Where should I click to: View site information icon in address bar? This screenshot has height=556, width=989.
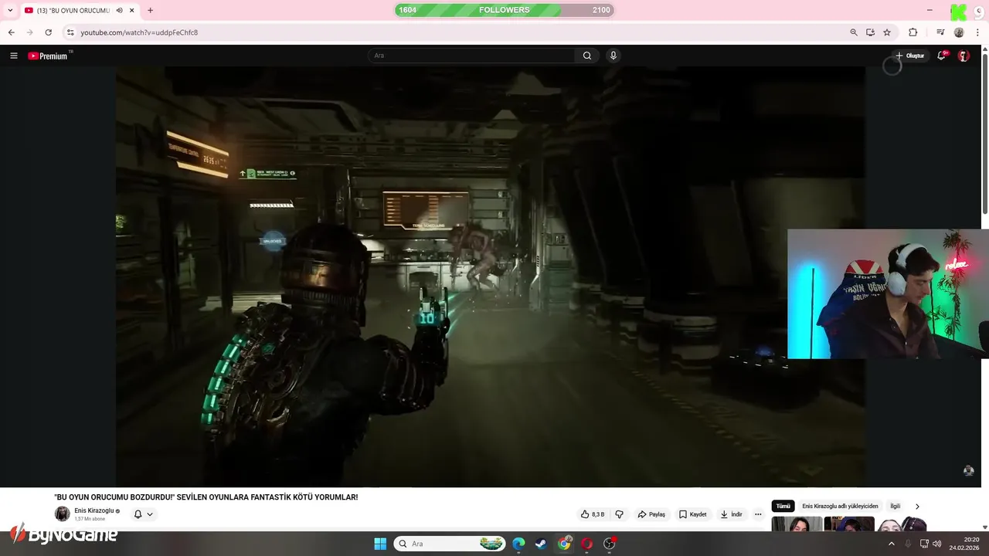[x=70, y=32]
